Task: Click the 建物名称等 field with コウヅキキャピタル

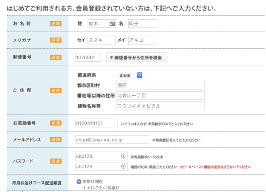Action: click(160, 106)
